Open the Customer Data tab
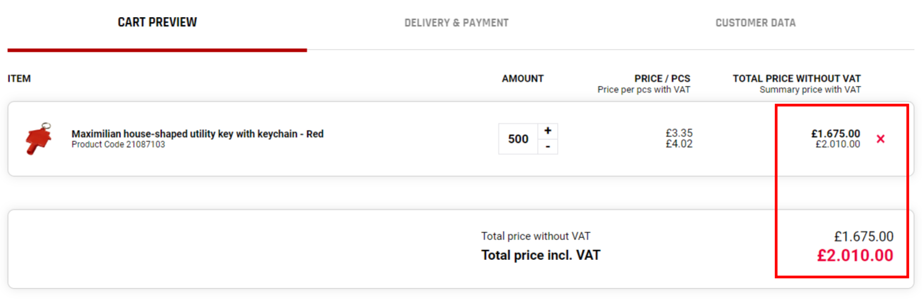922x299 pixels. pyautogui.click(x=756, y=23)
